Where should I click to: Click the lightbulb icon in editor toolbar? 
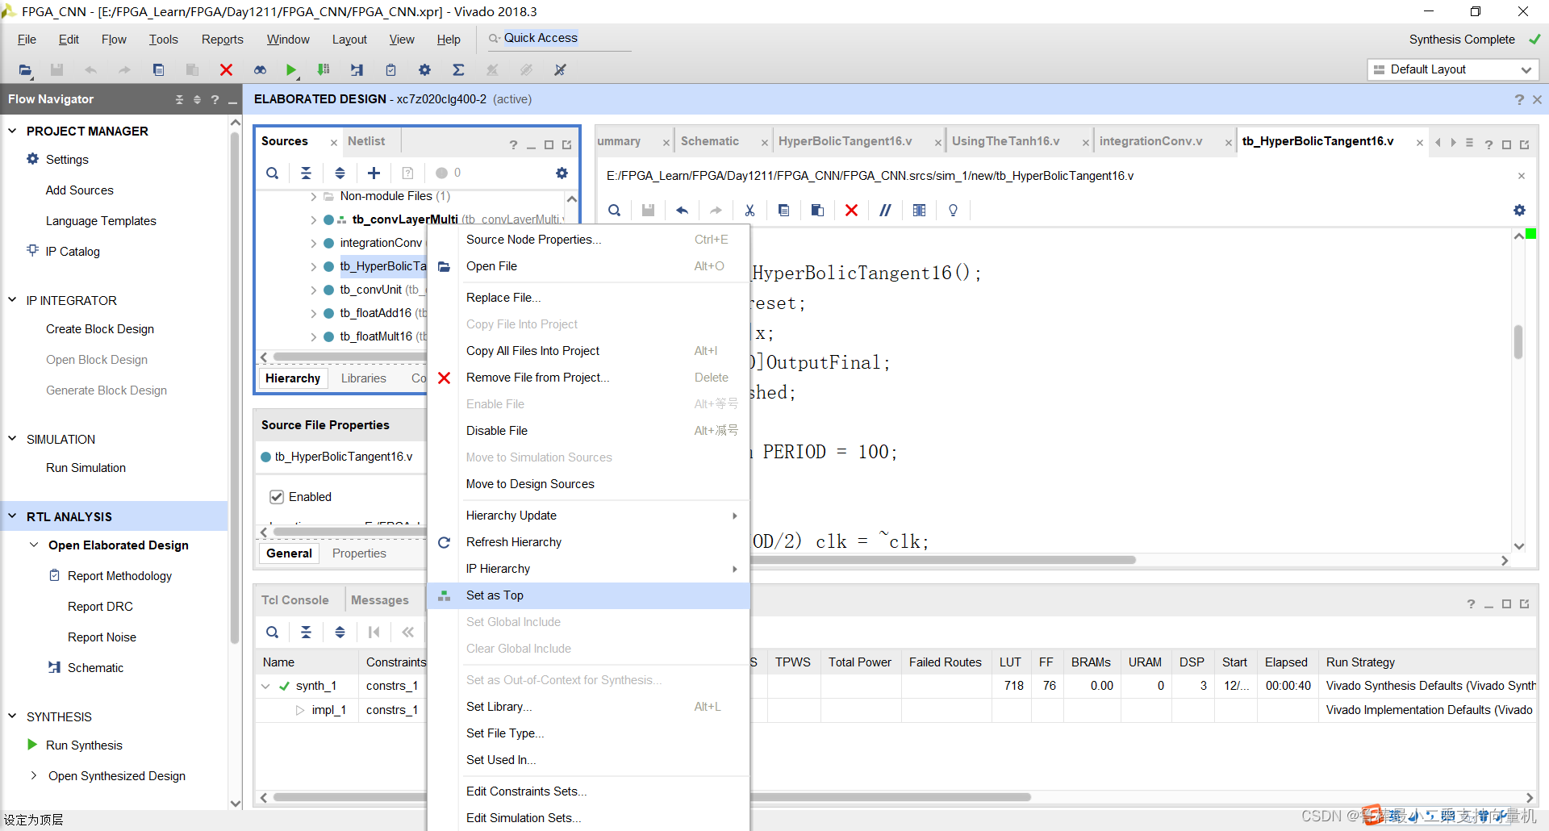(953, 211)
